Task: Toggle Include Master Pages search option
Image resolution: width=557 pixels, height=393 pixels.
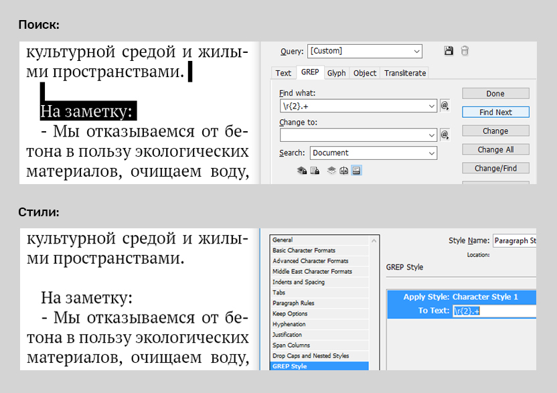Action: point(343,171)
